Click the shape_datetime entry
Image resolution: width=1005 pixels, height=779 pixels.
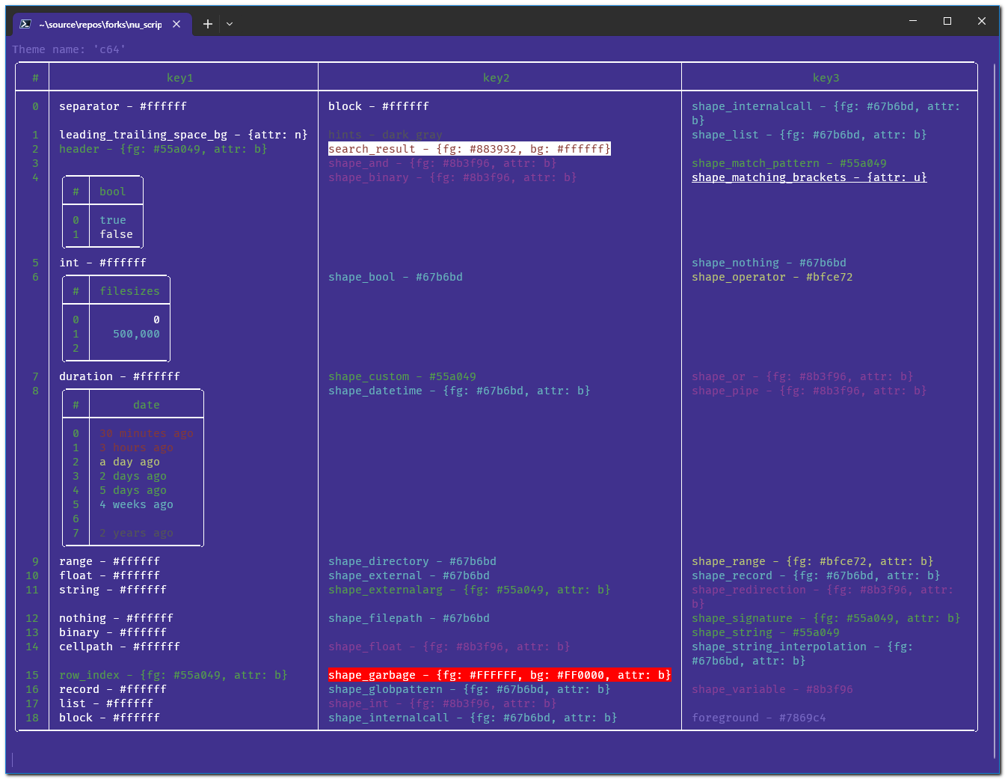(x=459, y=391)
